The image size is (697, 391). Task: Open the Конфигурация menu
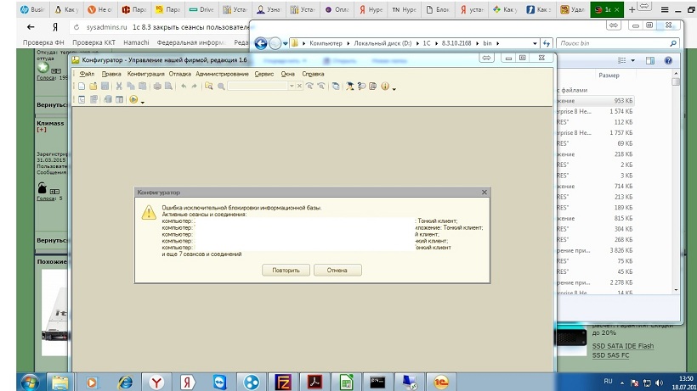point(146,74)
